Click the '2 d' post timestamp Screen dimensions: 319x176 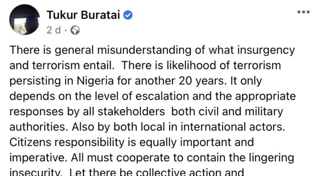(x=54, y=30)
